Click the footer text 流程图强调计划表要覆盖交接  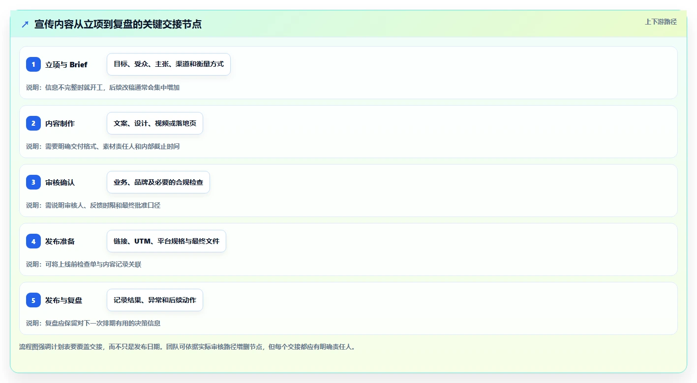pos(61,347)
